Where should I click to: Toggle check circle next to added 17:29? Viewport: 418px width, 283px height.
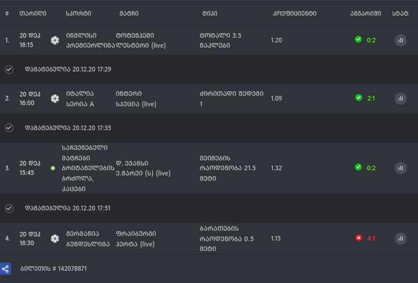click(x=9, y=69)
